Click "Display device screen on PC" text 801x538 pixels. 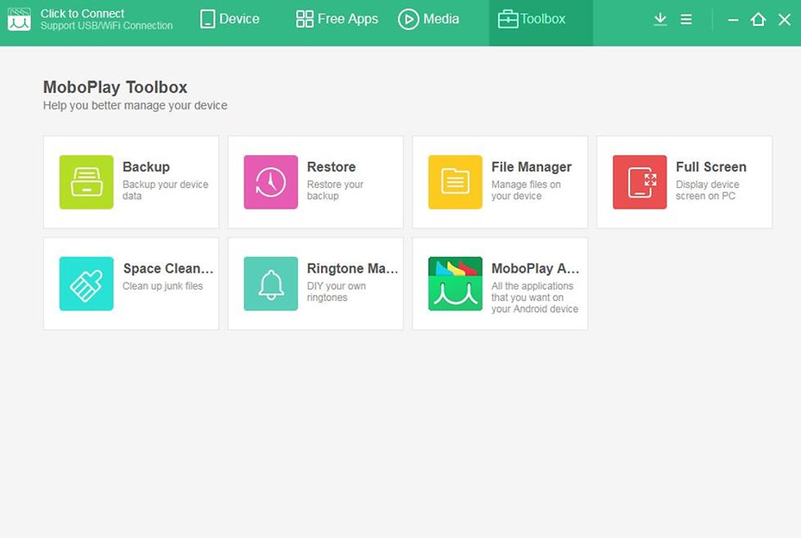pos(708,190)
